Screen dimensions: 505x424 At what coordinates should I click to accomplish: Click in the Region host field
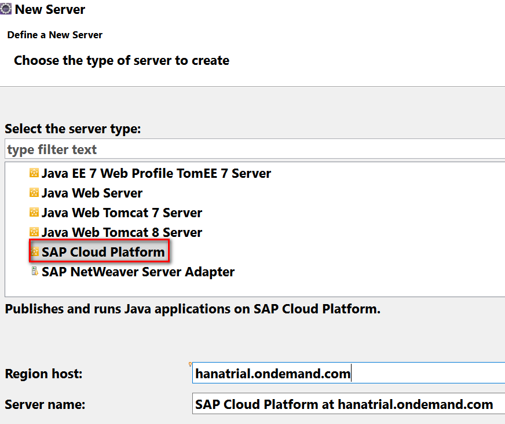point(349,374)
